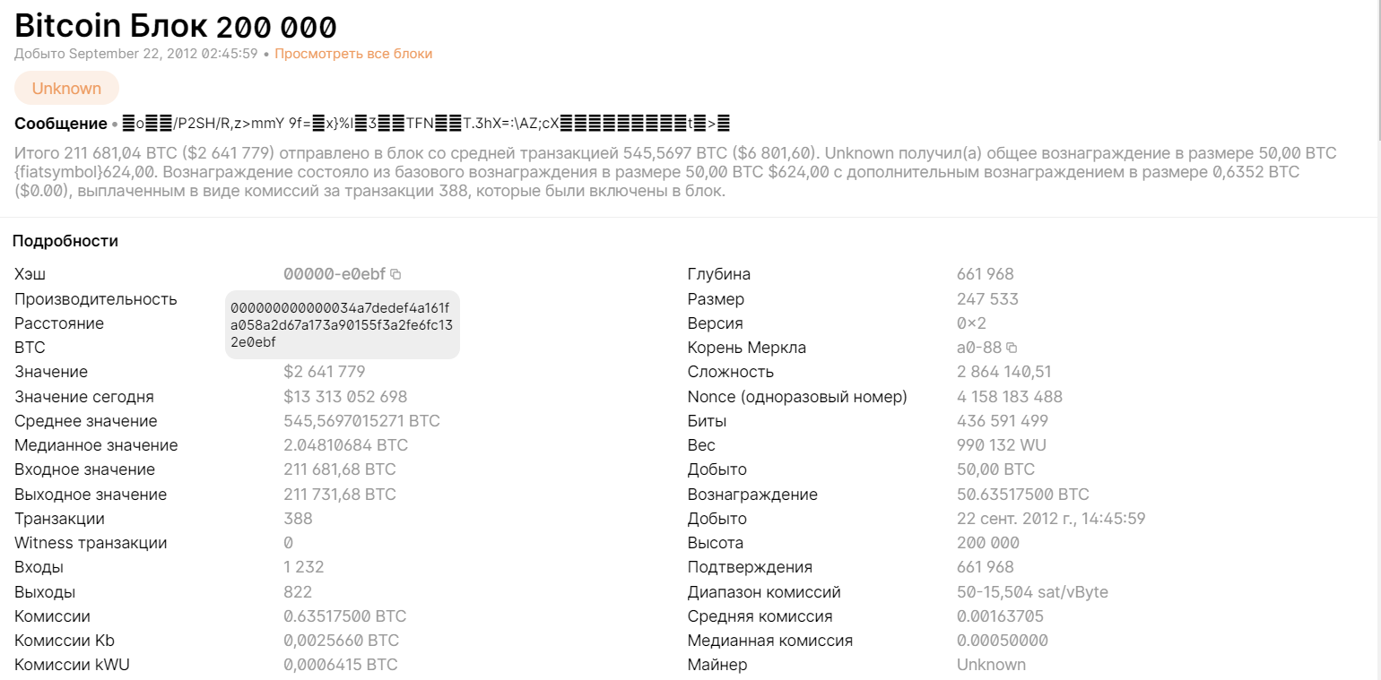Select the coinbase message text after Сообщение
This screenshot has width=1381, height=680.
426,124
